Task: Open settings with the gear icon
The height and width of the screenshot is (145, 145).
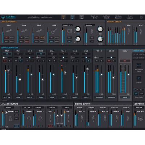Action: click(141, 17)
